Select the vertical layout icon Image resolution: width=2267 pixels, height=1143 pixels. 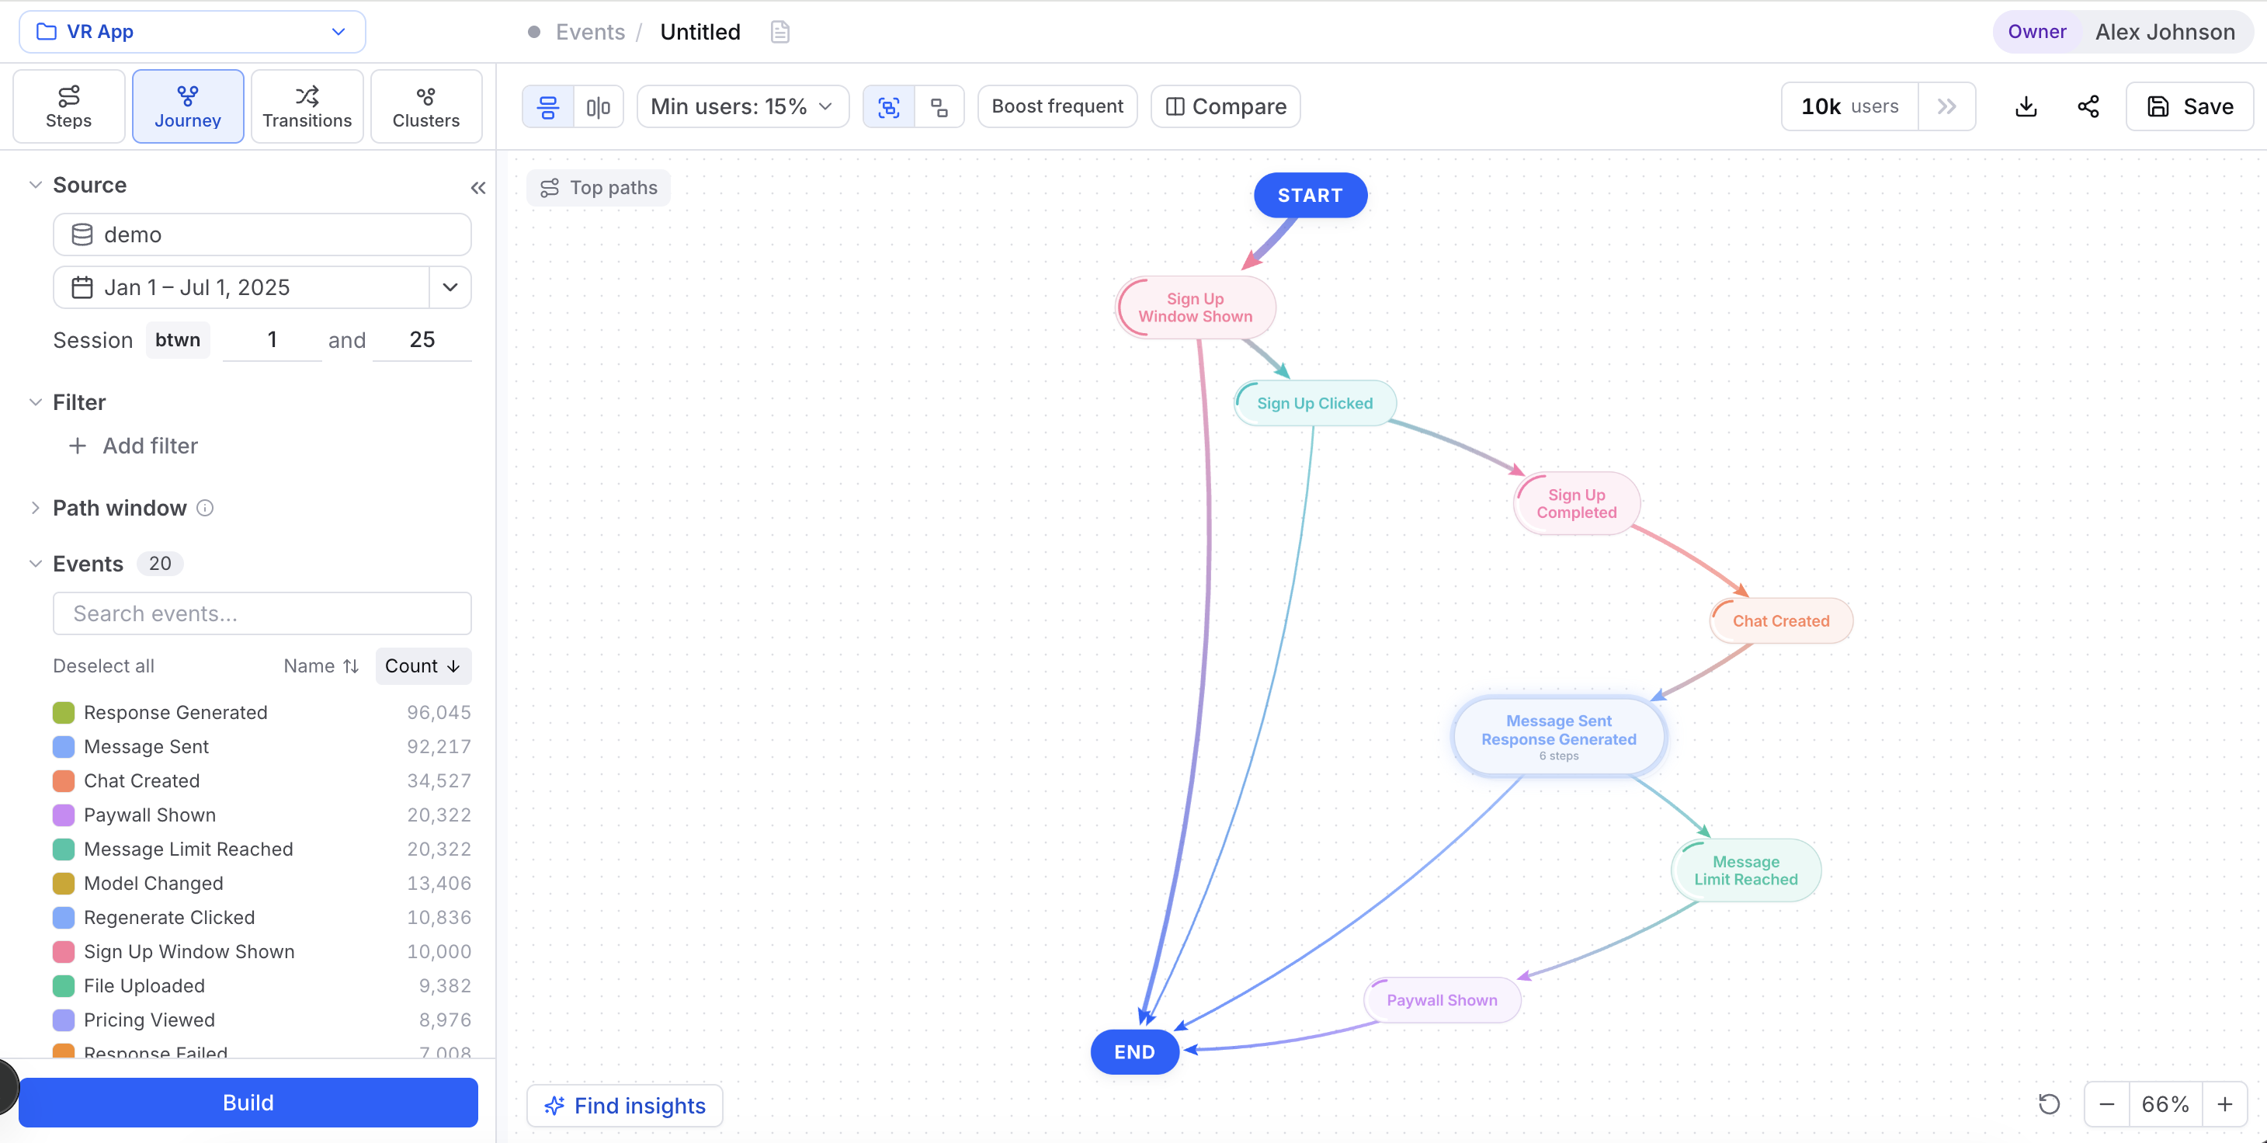pos(548,106)
